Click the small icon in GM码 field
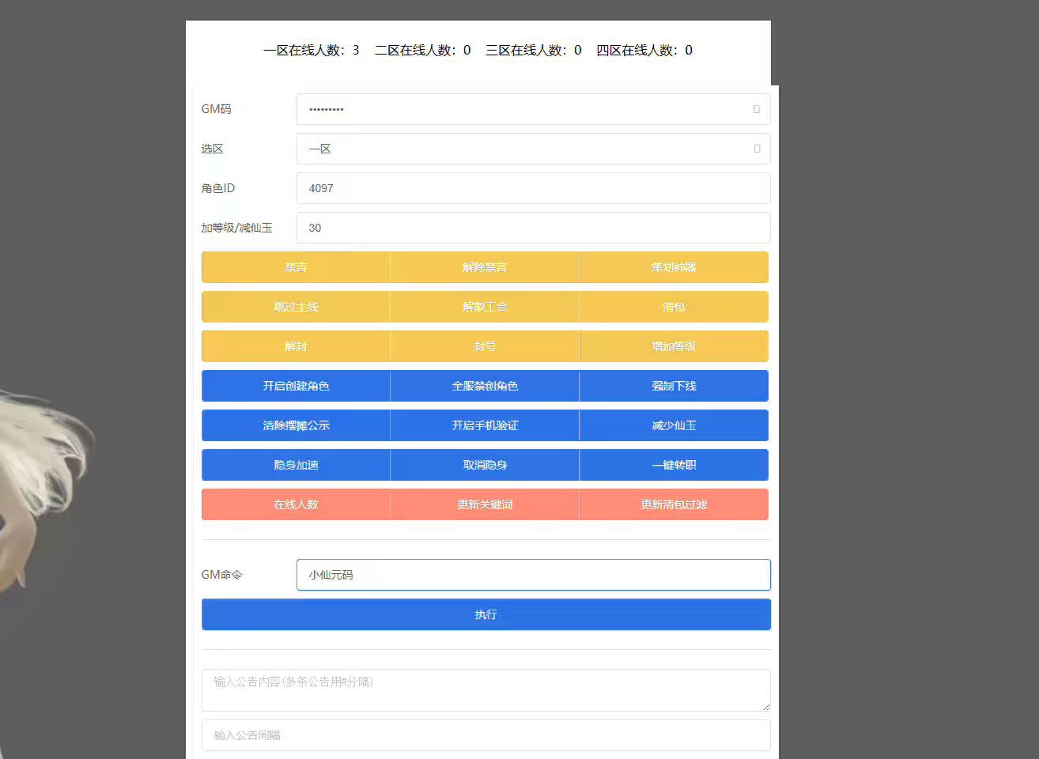This screenshot has height=759, width=1039. tap(756, 109)
